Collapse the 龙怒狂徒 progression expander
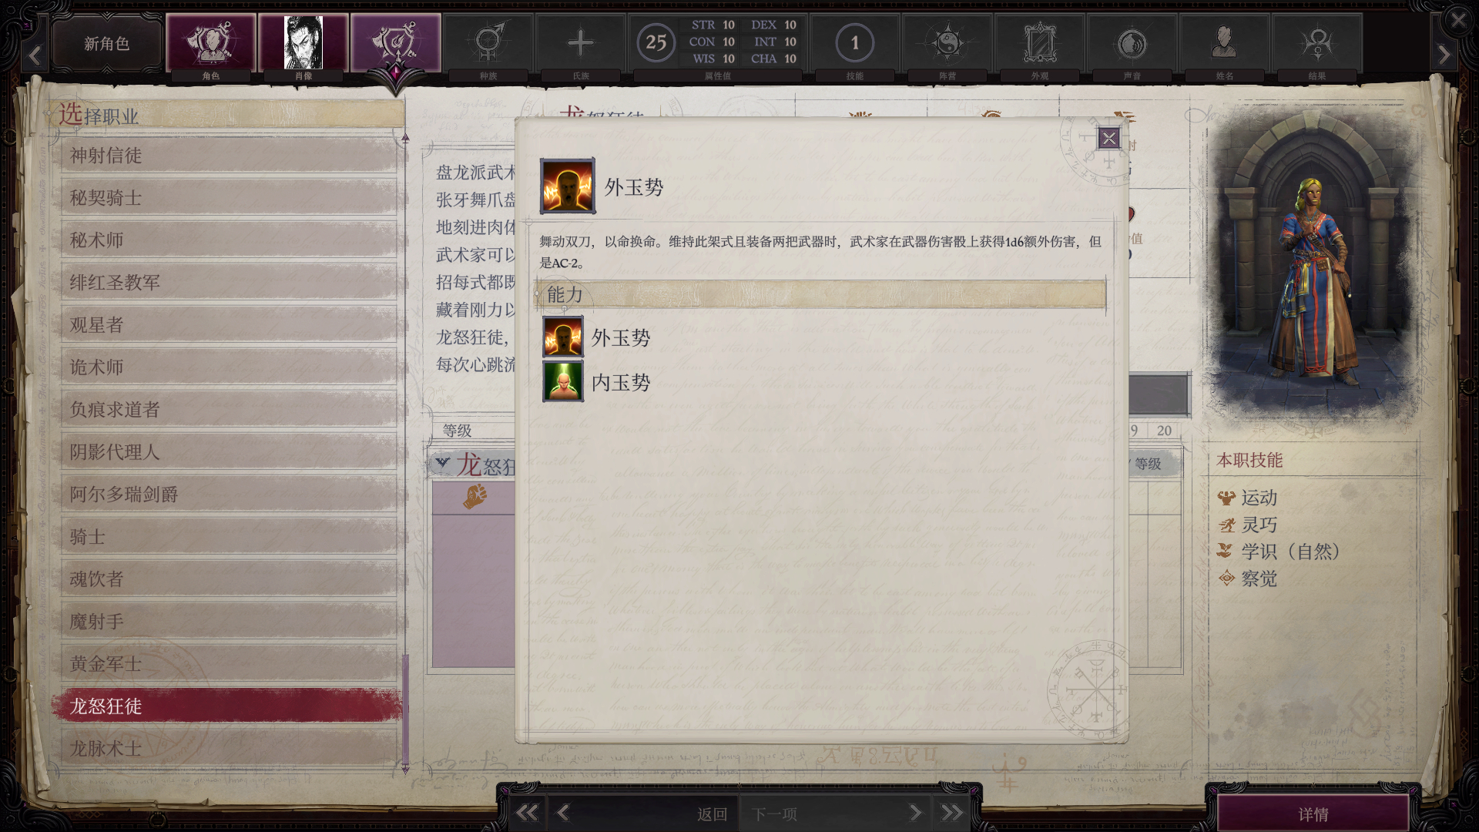The image size is (1479, 832). pos(442,463)
